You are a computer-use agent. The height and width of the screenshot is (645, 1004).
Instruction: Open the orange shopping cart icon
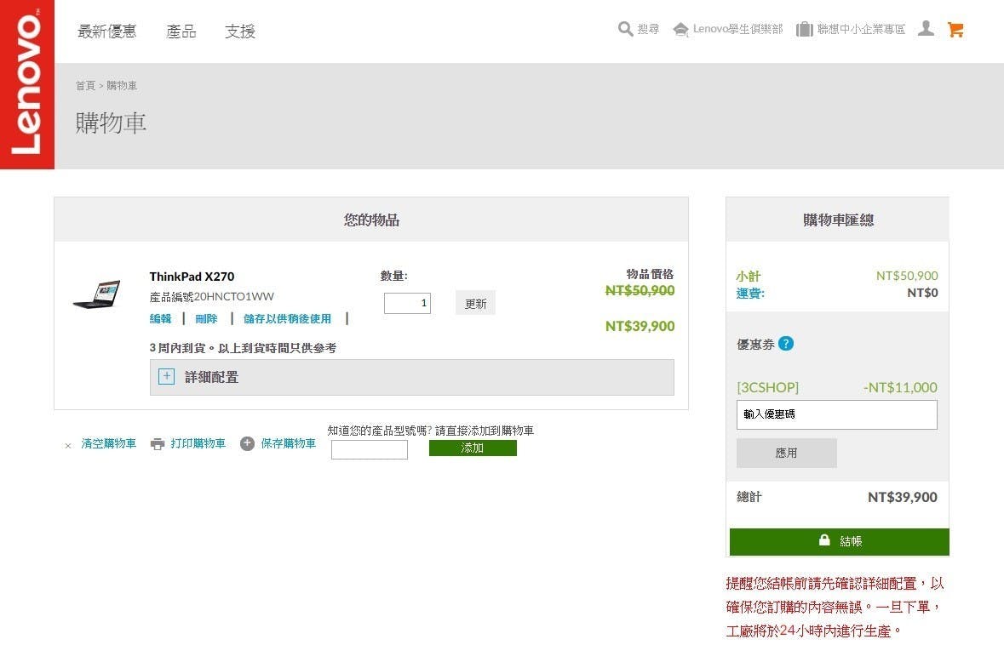[x=955, y=30]
